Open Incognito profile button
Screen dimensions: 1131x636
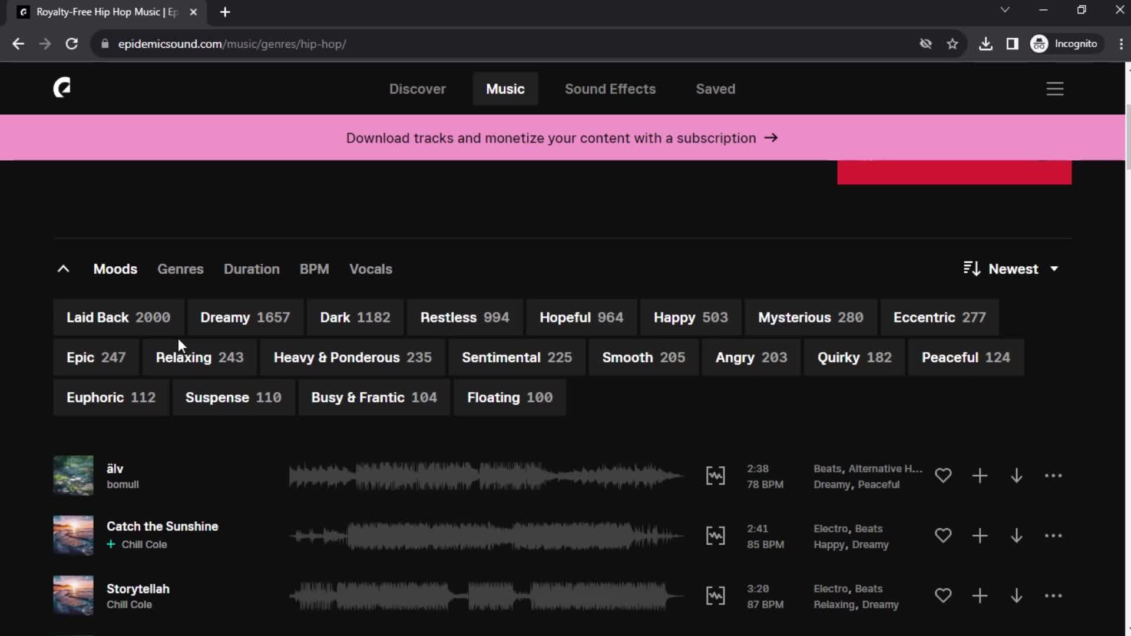(x=1066, y=44)
